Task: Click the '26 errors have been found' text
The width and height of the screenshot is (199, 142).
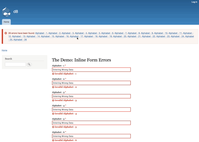Action: [x=22, y=33]
